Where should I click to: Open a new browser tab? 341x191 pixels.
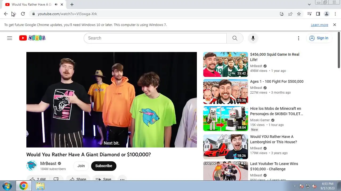(x=72, y=5)
